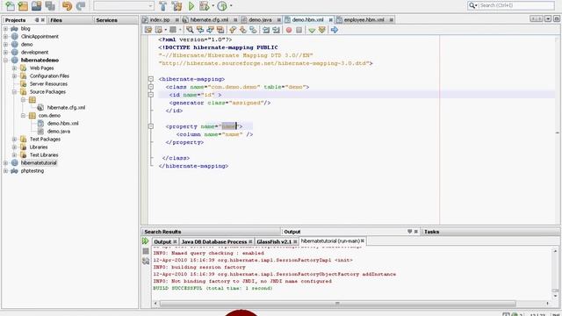Open the project configuration combo box
The image size is (562, 316).
coord(124,6)
